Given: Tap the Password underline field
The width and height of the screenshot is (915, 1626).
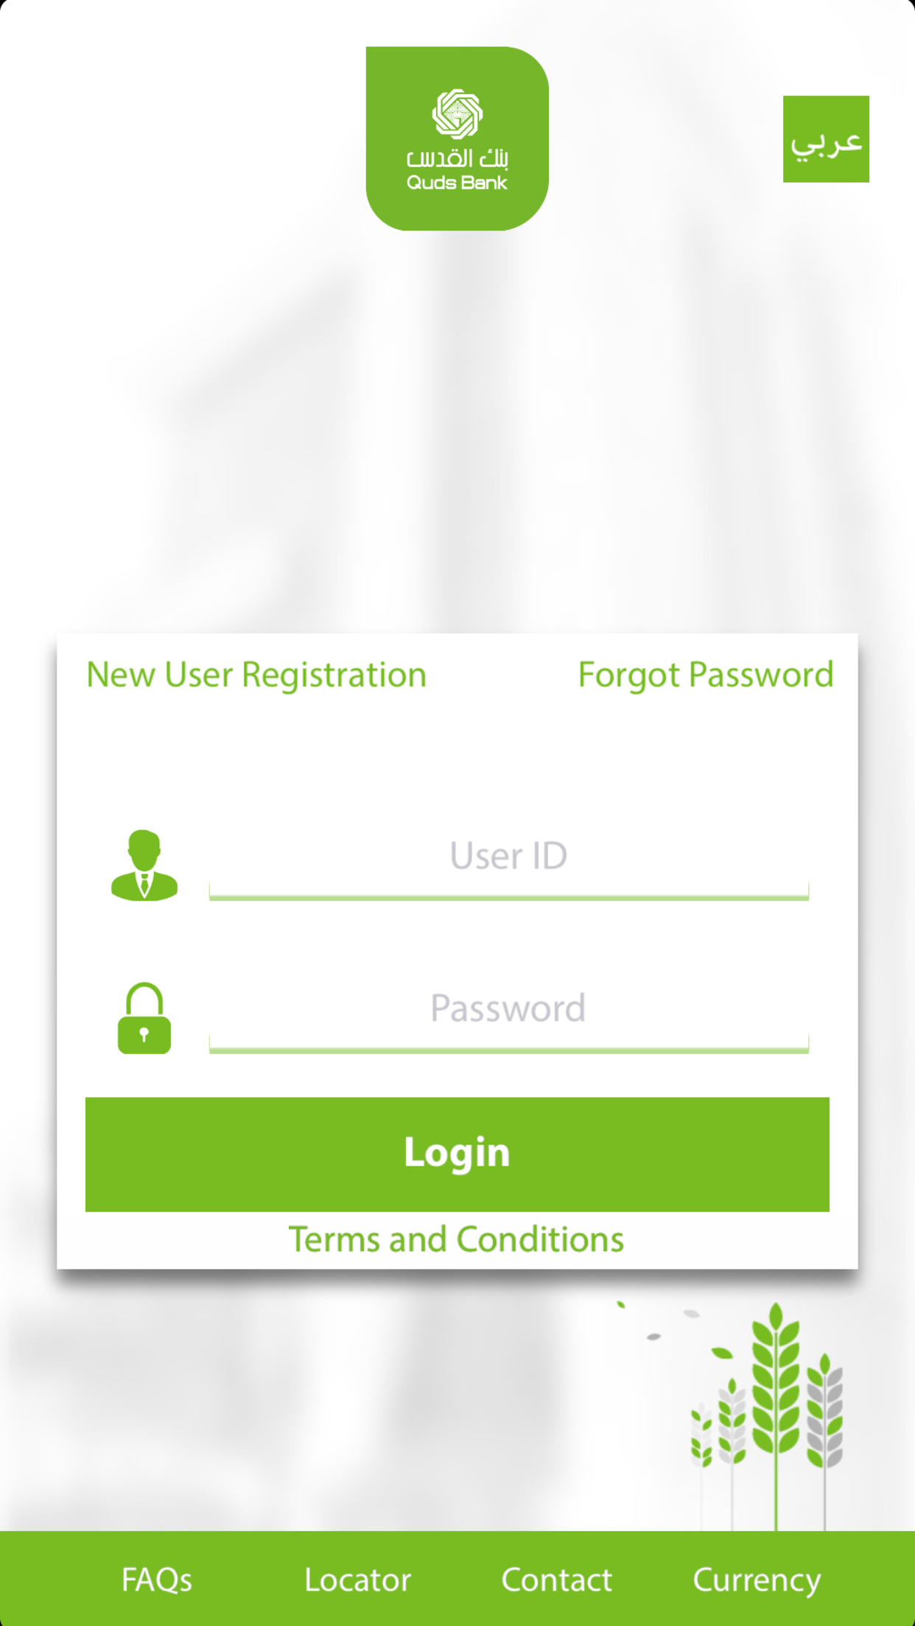Looking at the screenshot, I should (507, 1046).
